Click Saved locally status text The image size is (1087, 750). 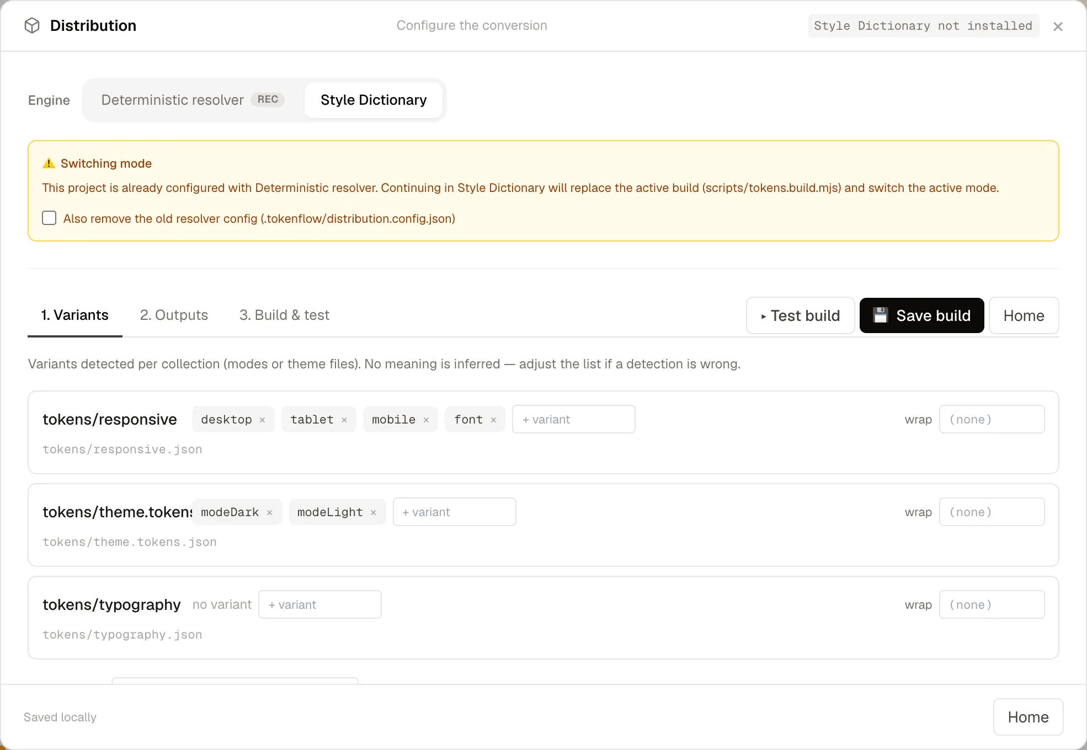[60, 717]
